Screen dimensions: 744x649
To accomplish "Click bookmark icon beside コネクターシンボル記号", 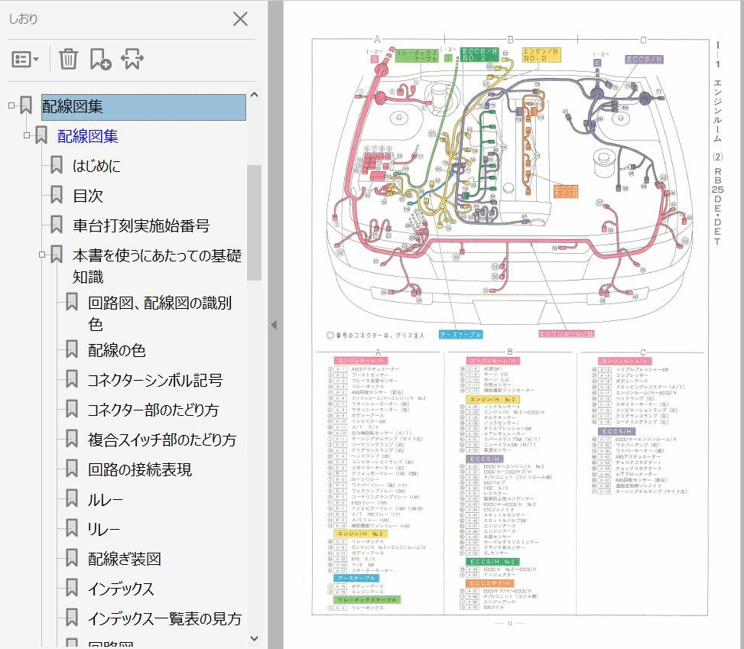I will [72, 379].
